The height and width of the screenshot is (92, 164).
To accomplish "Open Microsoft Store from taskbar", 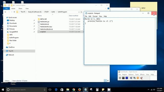I will (62, 90).
